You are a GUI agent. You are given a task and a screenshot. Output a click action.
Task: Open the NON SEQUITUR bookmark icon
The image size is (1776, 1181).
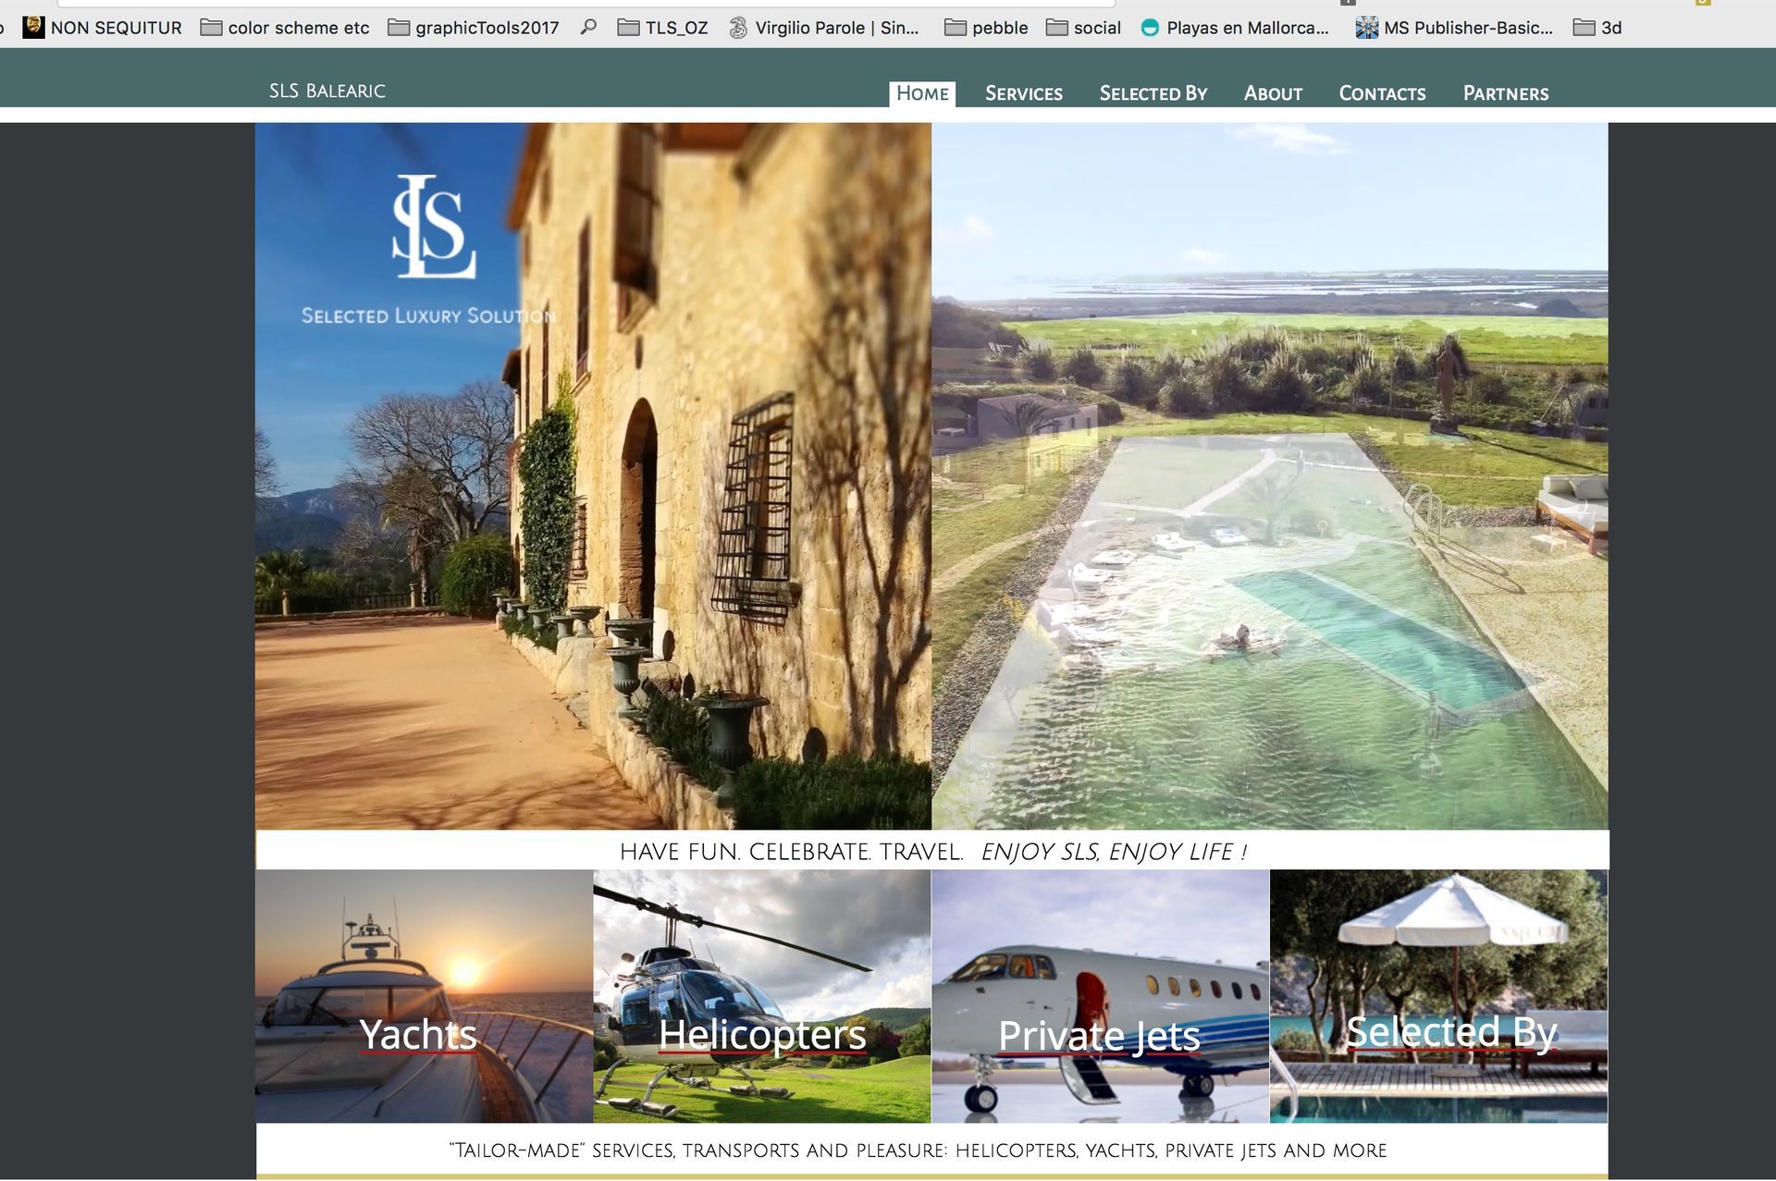tap(34, 27)
